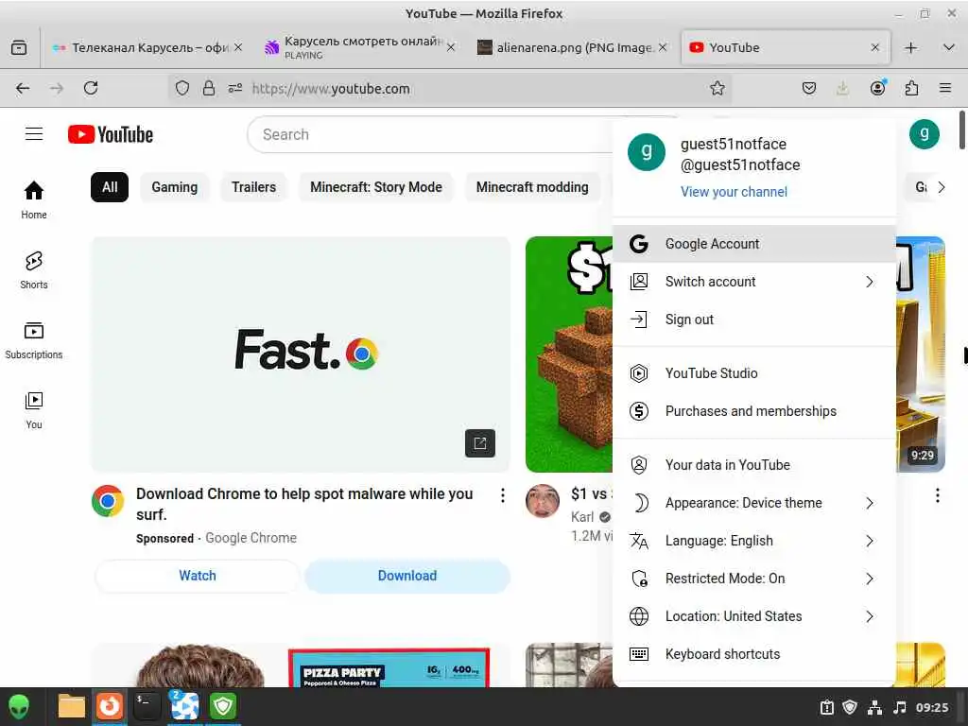The width and height of the screenshot is (968, 726).
Task: Select the Gaming category chip
Action: click(x=175, y=187)
